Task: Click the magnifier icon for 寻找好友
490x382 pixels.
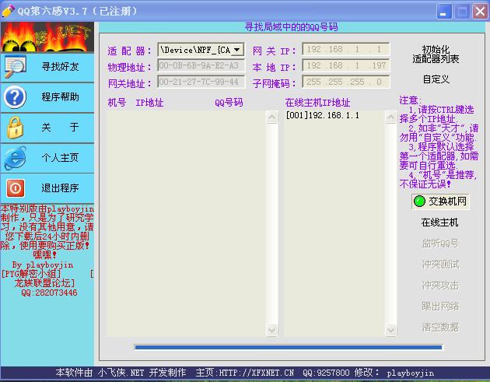Action: [15, 66]
